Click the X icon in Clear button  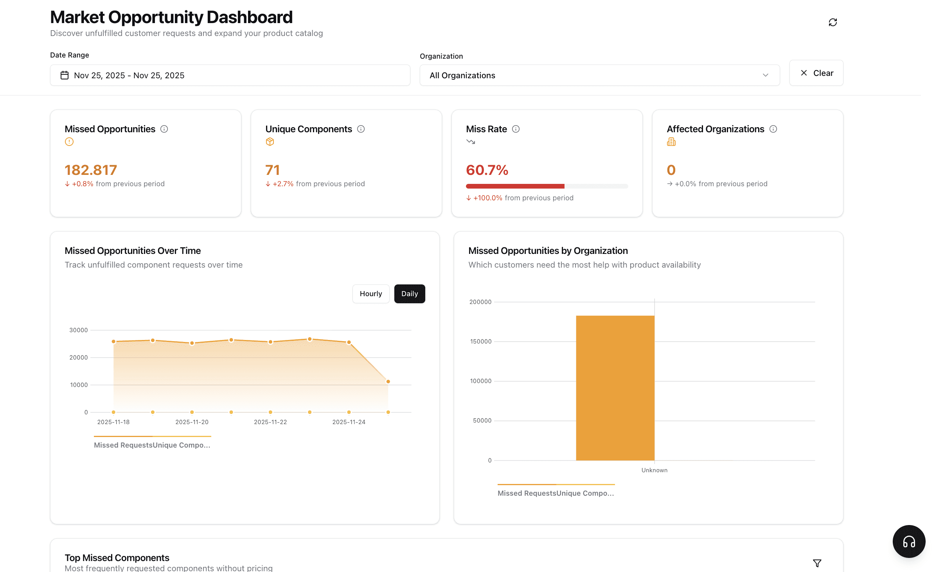point(804,73)
